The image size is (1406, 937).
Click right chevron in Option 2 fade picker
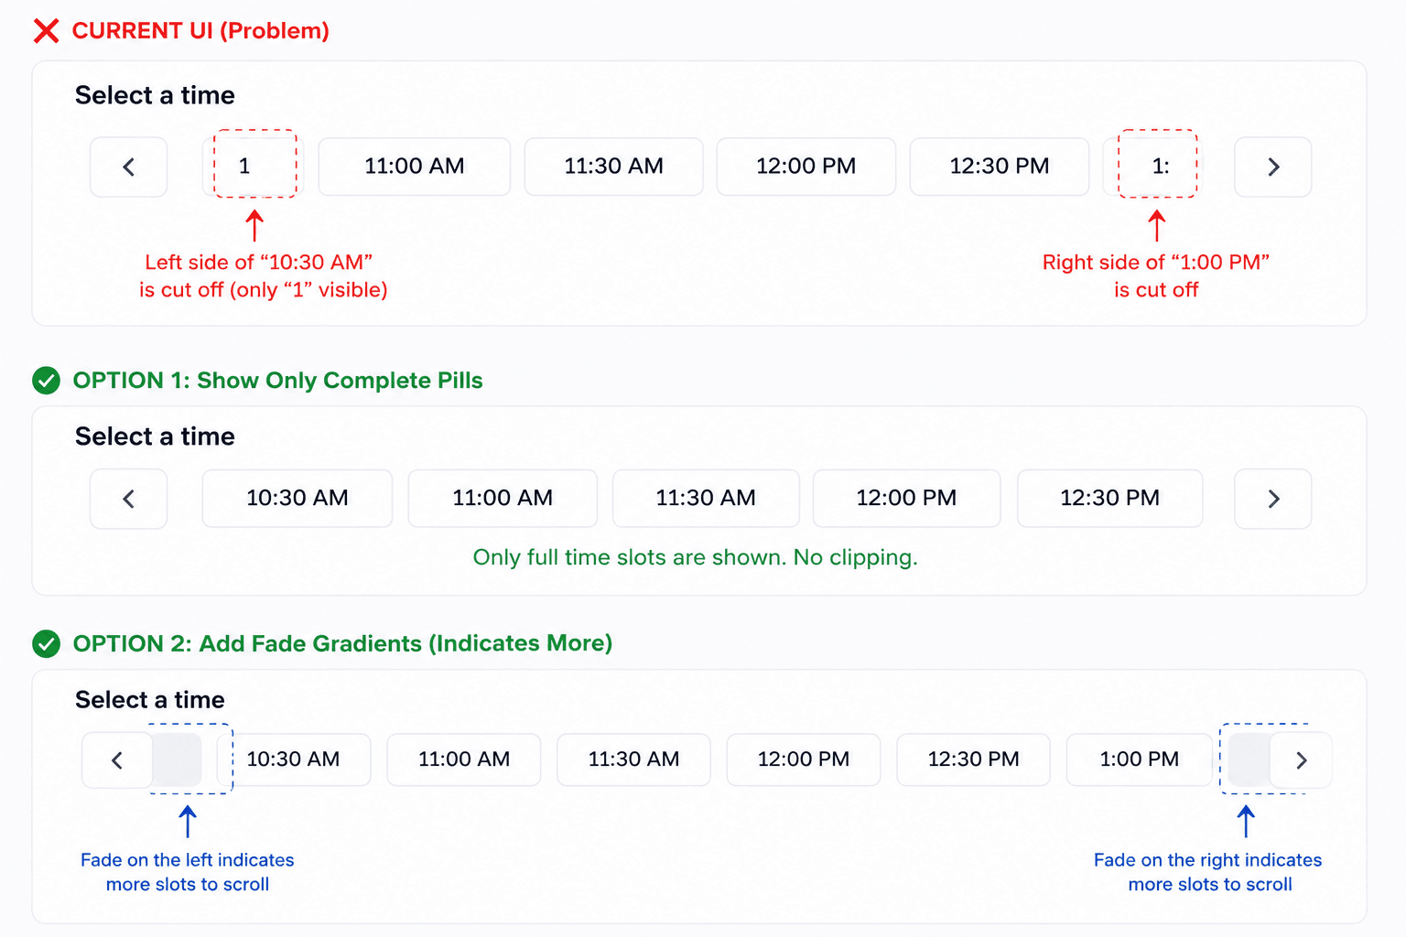(x=1301, y=760)
